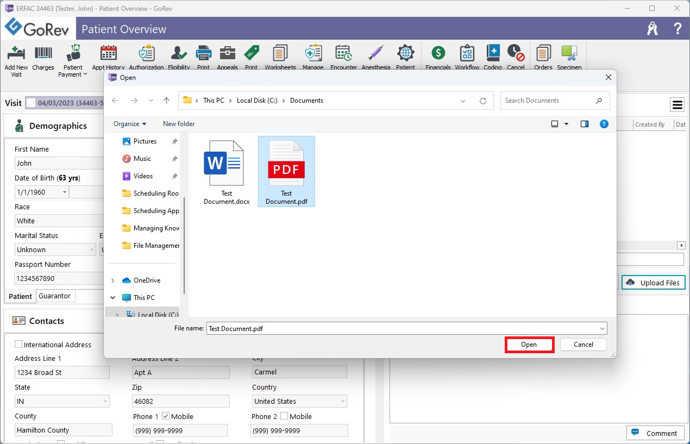
Task: Select Videos in the navigation pane
Action: 143,176
